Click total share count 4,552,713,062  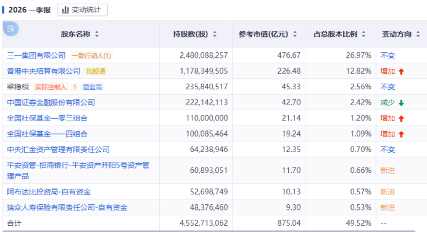(x=204, y=223)
